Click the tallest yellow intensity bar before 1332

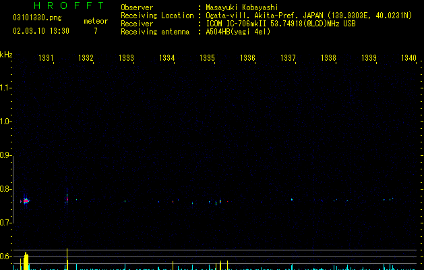67,259
